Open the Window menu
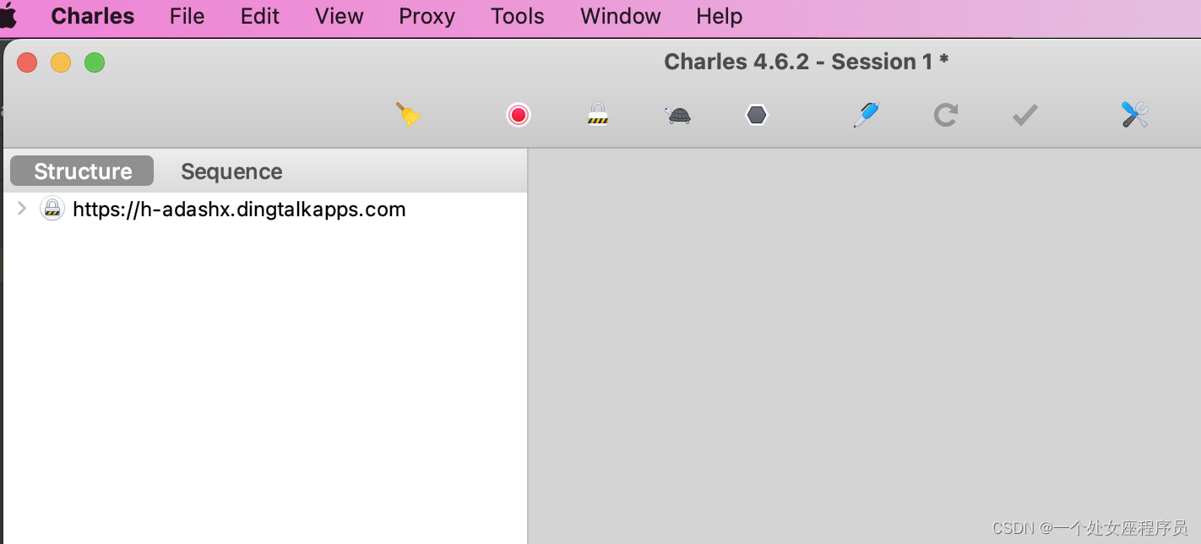Screen dimensions: 1201x544 point(621,16)
